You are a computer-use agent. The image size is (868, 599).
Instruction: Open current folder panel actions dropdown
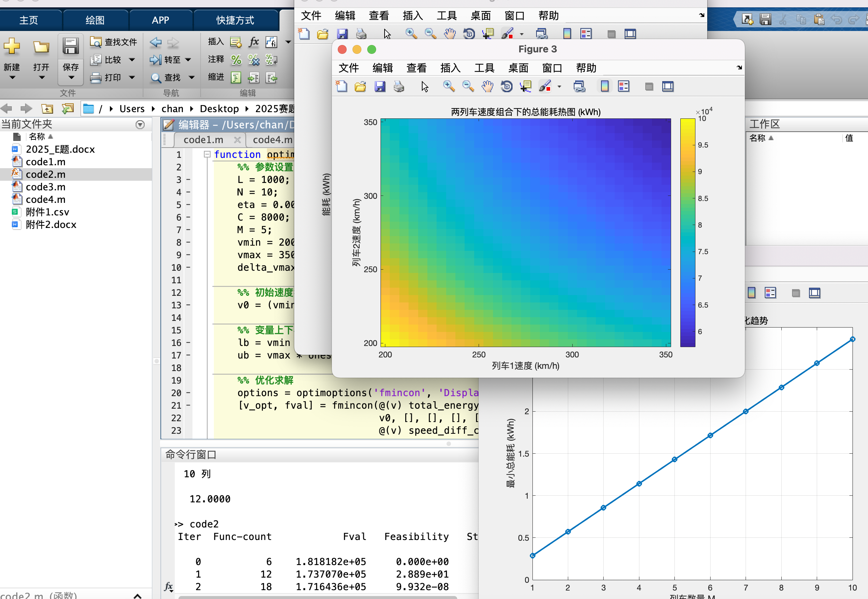pos(140,125)
